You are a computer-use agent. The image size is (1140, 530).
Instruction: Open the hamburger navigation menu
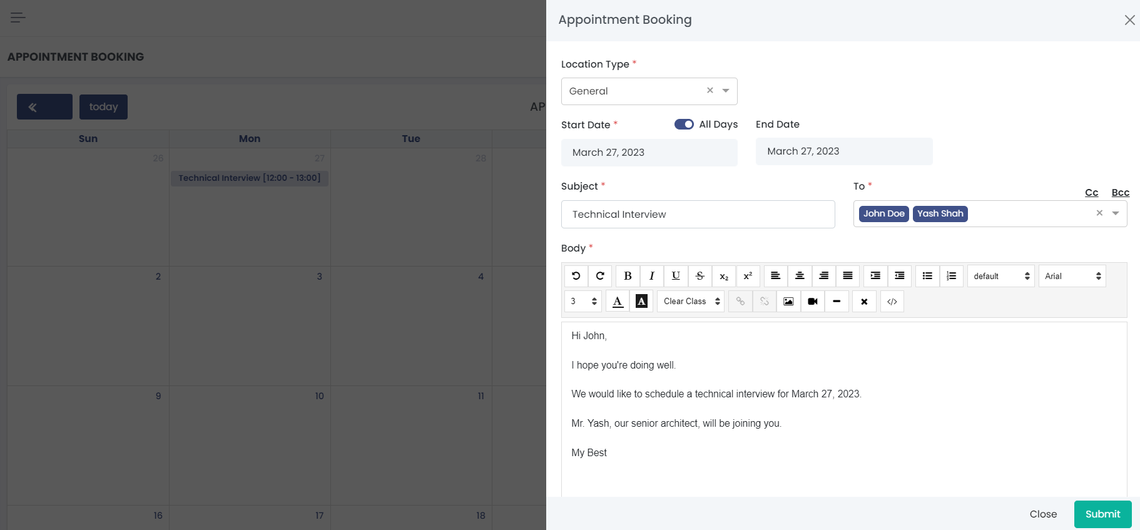pyautogui.click(x=18, y=18)
